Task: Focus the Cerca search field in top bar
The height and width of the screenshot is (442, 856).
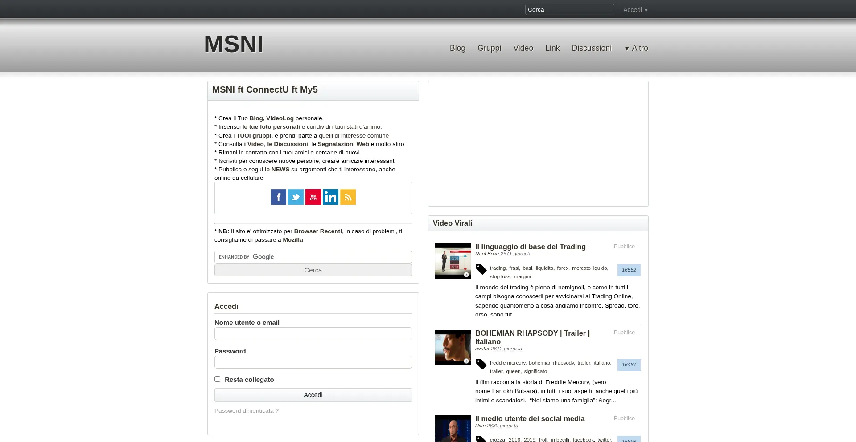Action: click(569, 9)
